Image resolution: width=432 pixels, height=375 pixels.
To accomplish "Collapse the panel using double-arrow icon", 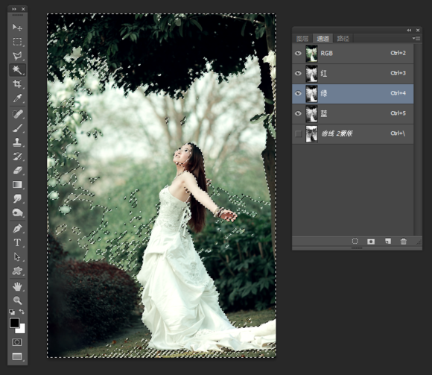I will 409,30.
